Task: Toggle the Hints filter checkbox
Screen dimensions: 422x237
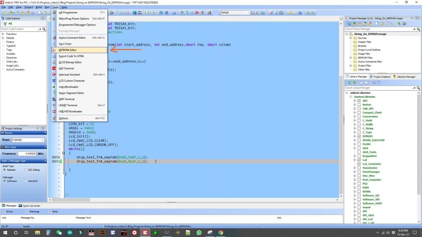Action: [50, 212]
